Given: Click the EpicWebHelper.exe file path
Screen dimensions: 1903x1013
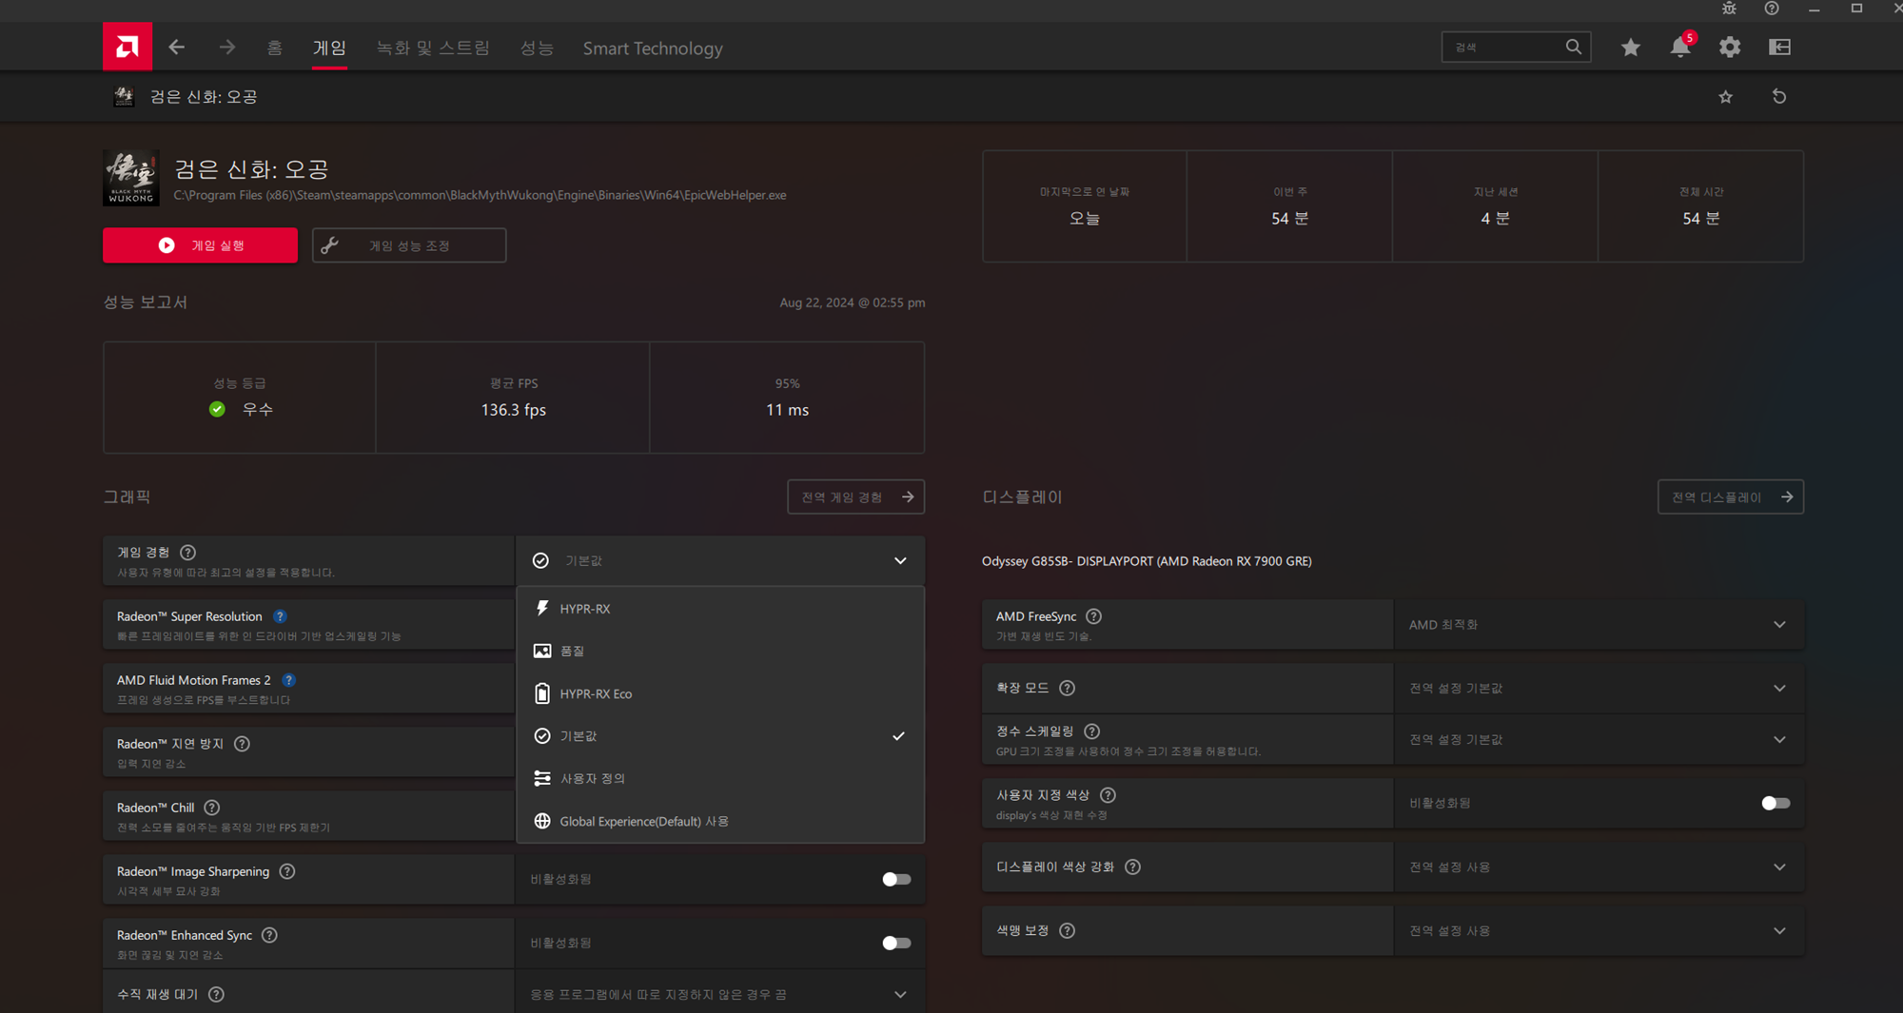Looking at the screenshot, I should [480, 195].
